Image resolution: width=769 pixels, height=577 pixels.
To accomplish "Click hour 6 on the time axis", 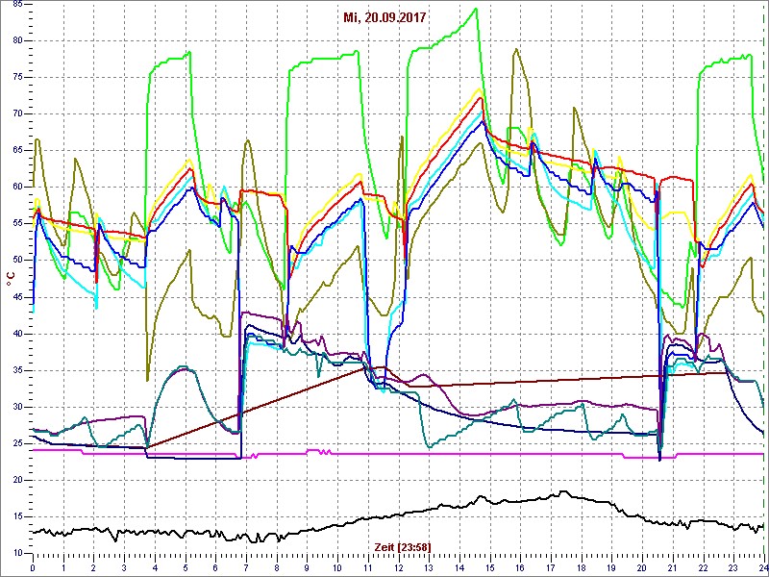I will [215, 567].
